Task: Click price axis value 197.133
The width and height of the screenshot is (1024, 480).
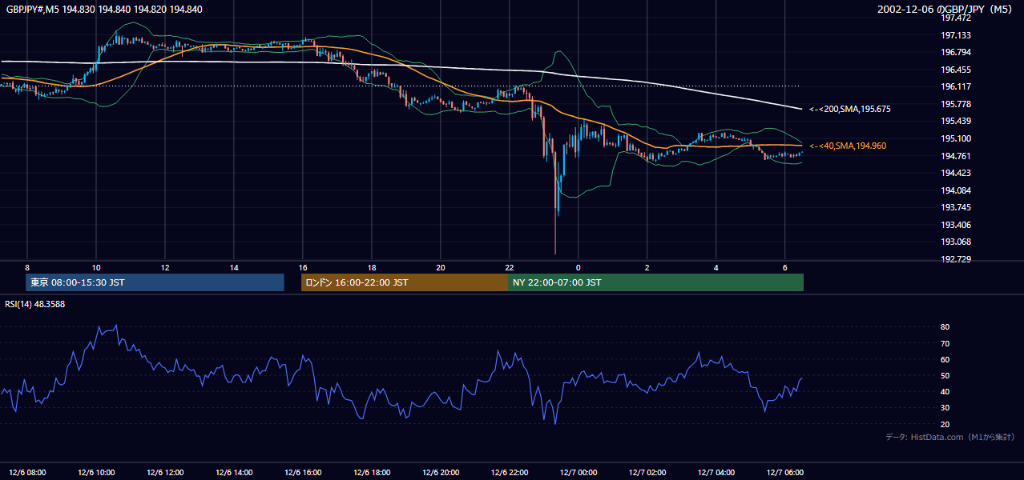Action: pyautogui.click(x=956, y=35)
